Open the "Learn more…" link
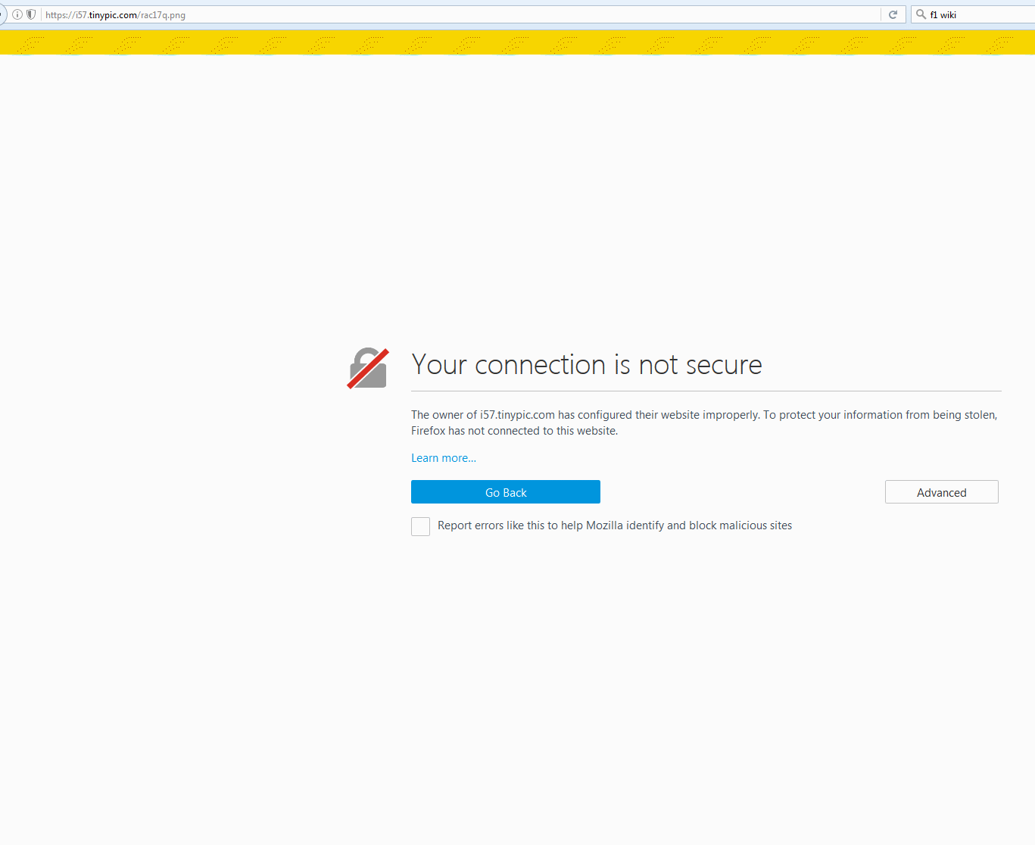This screenshot has height=845, width=1035. [x=444, y=458]
